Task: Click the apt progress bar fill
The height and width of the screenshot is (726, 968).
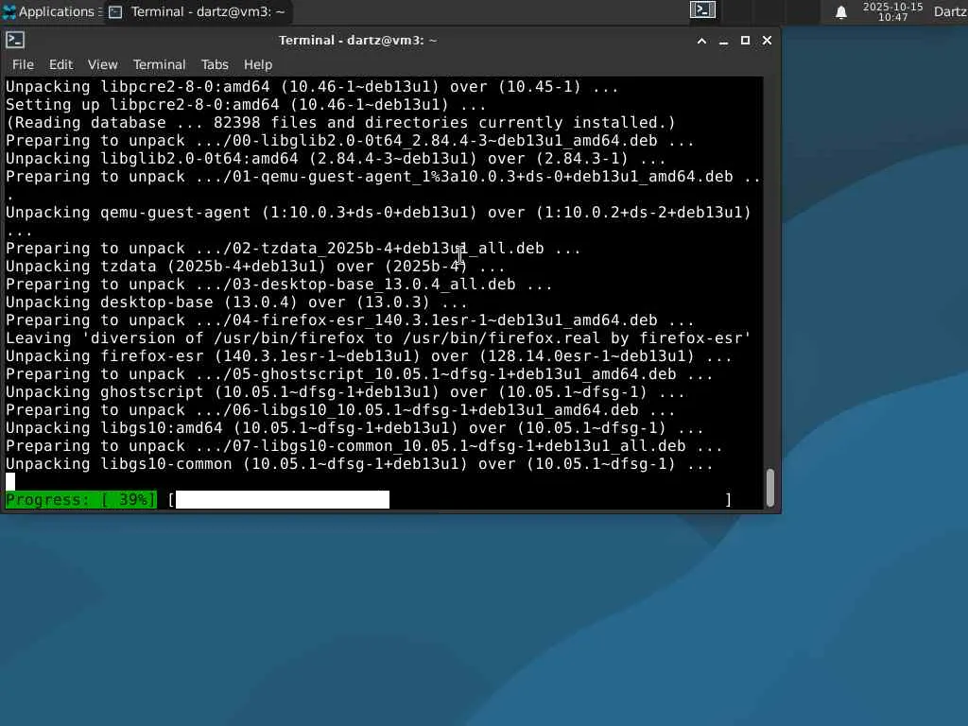Action: tap(283, 499)
